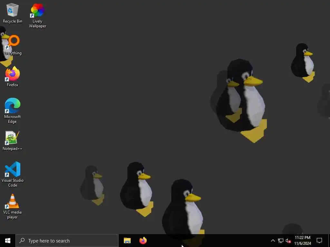Select the Firefox desktop shortcut
Image resolution: width=330 pixels, height=247 pixels.
pyautogui.click(x=13, y=77)
